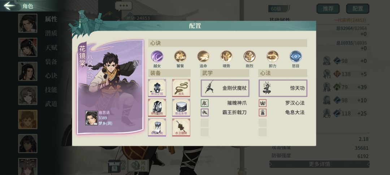The image size is (390, 175).
Task: Open the 龙头 rope weapon equipment slot
Action: (x=181, y=88)
